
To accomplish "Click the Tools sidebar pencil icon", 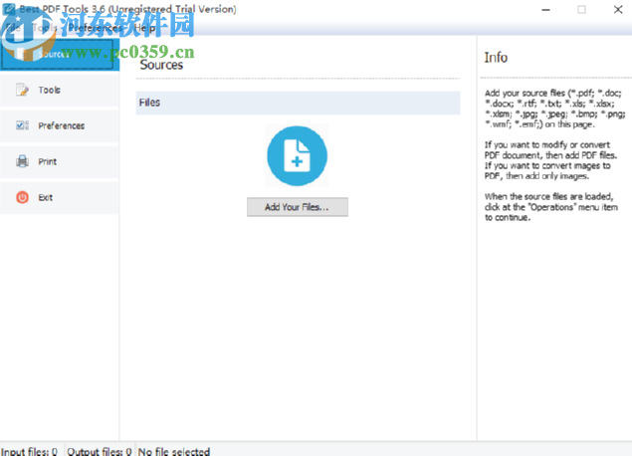I will [22, 90].
